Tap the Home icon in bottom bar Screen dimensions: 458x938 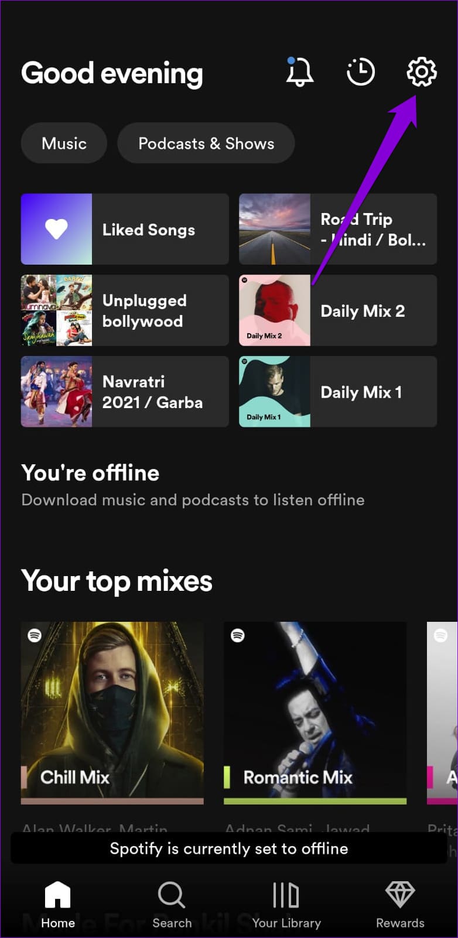click(x=57, y=895)
